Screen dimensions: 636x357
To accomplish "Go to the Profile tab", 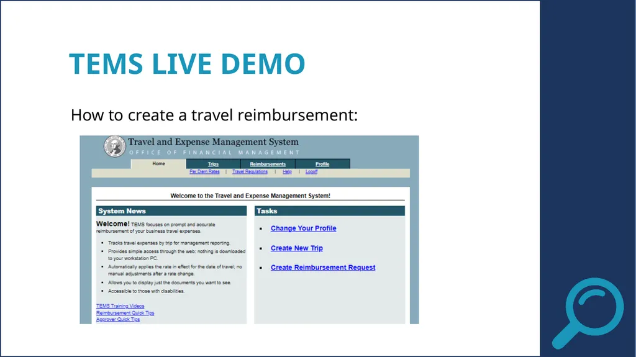I will coord(322,164).
